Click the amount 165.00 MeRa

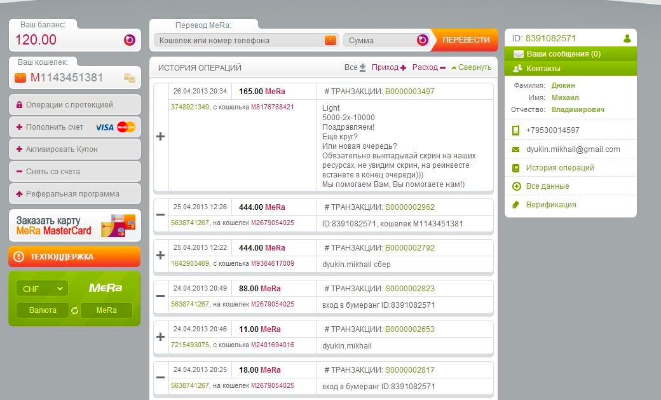click(x=262, y=92)
